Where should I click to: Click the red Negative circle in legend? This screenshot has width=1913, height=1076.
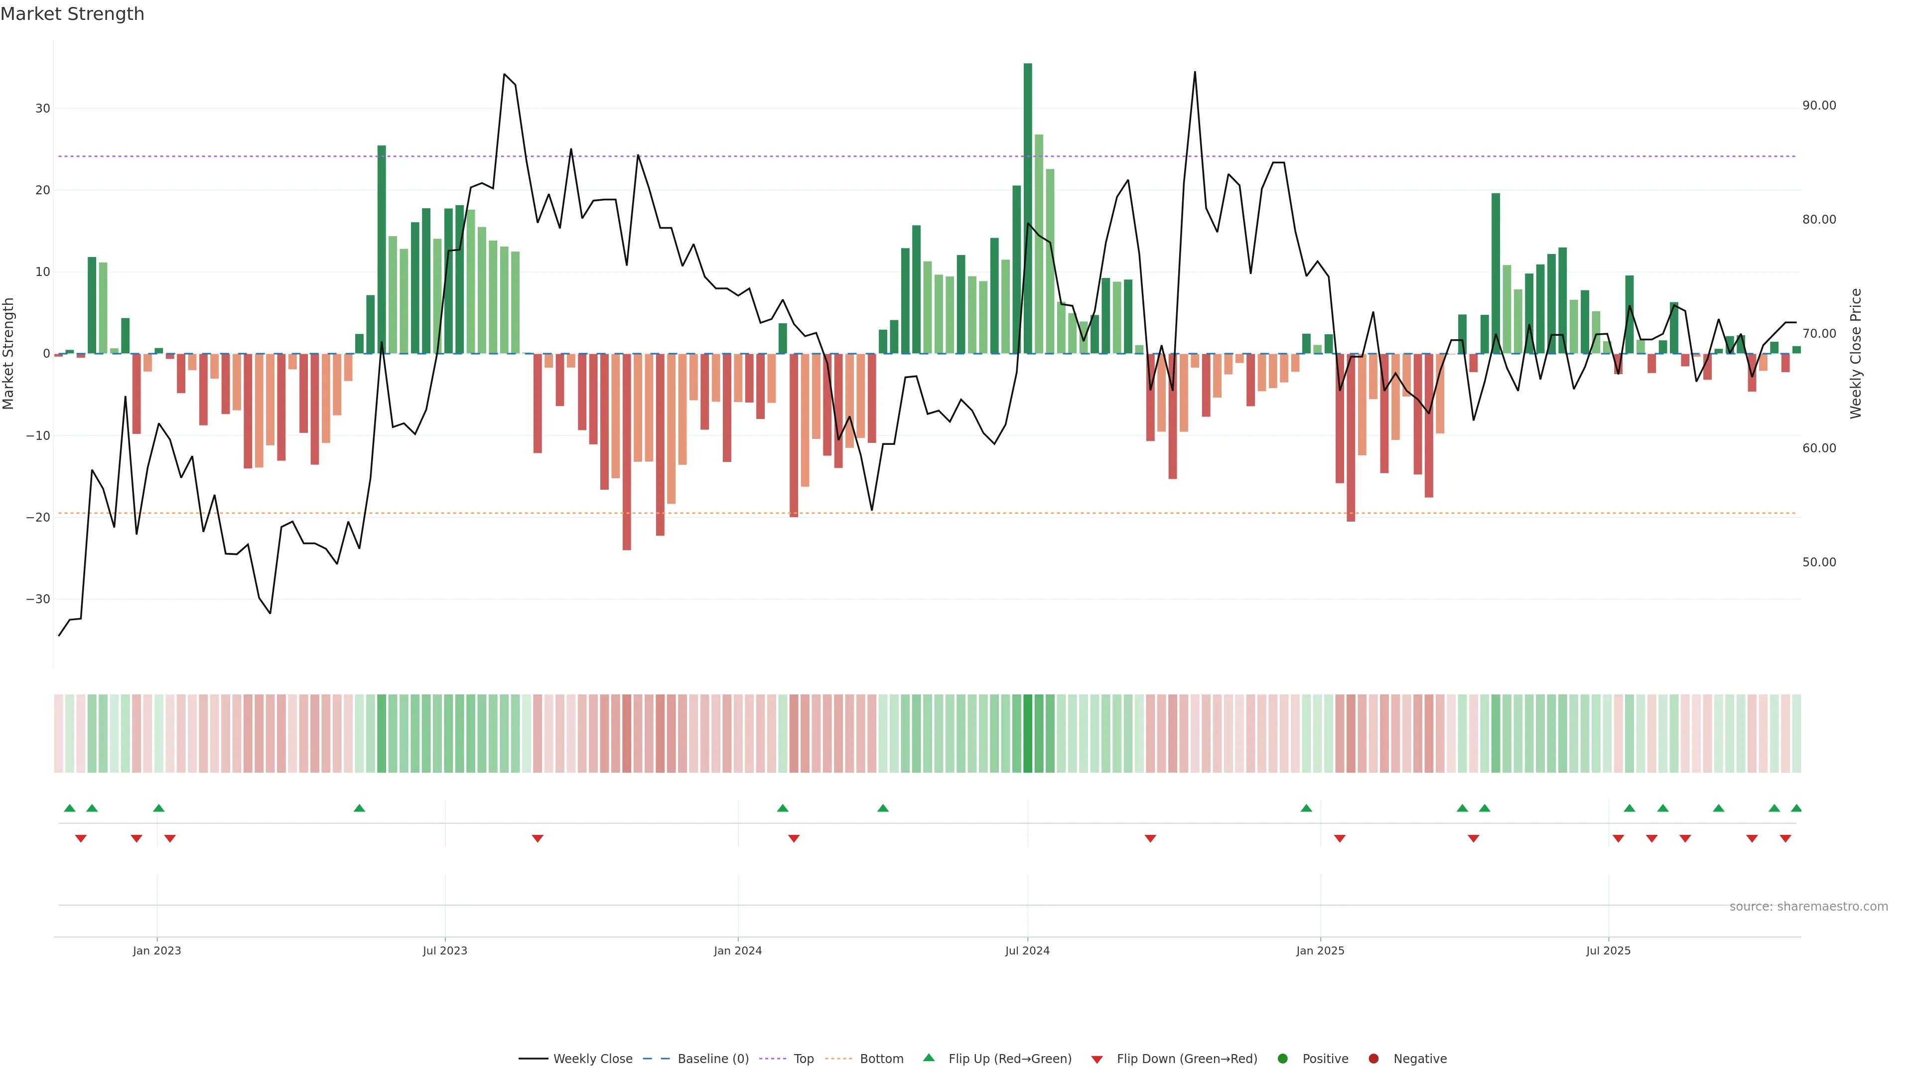1373,1058
